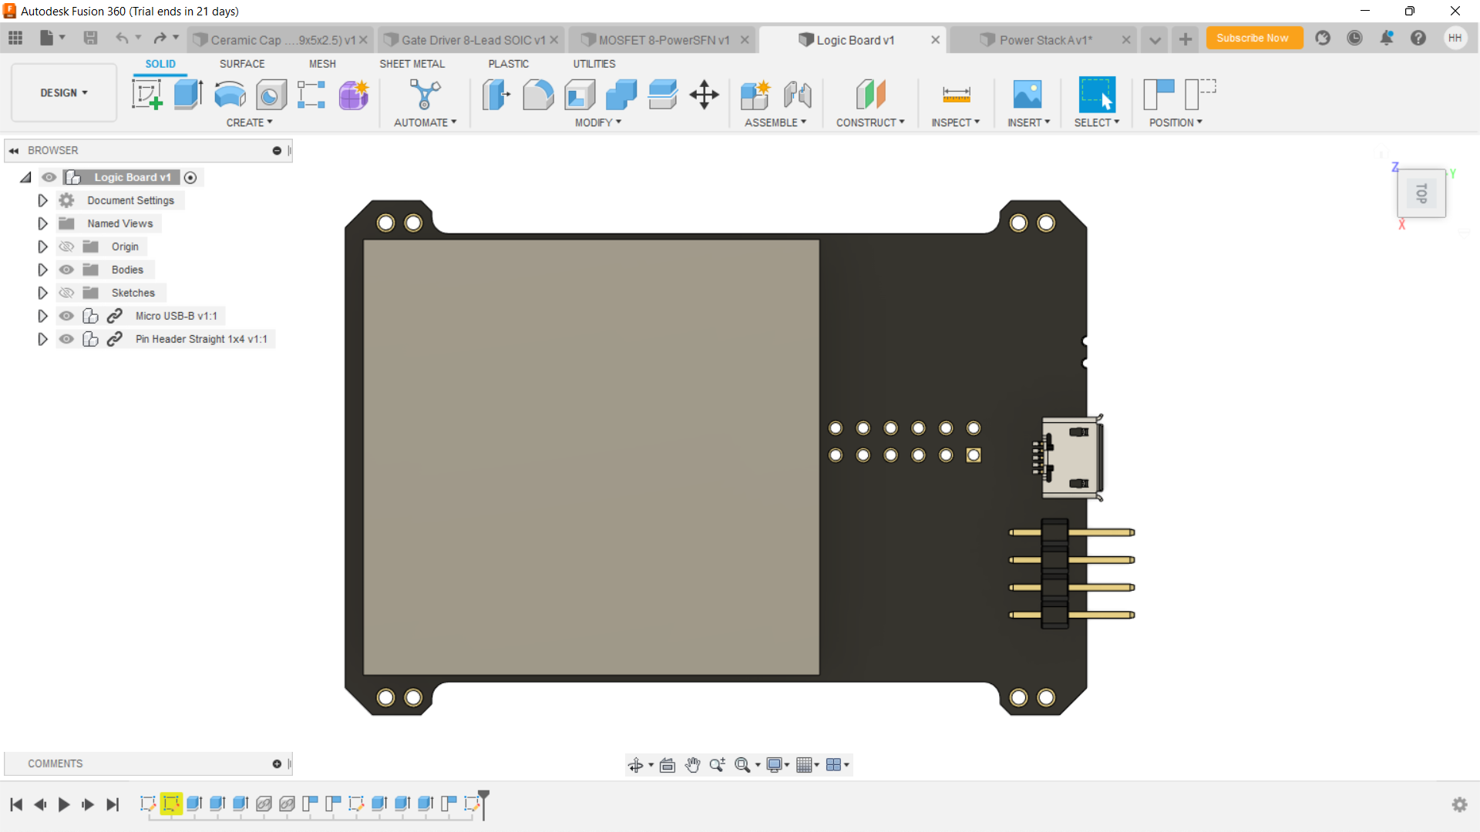The image size is (1480, 832).
Task: Select the Revolve tool icon
Action: [x=230, y=95]
